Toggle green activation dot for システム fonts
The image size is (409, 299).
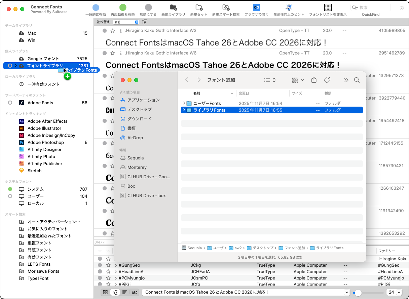(x=10, y=189)
